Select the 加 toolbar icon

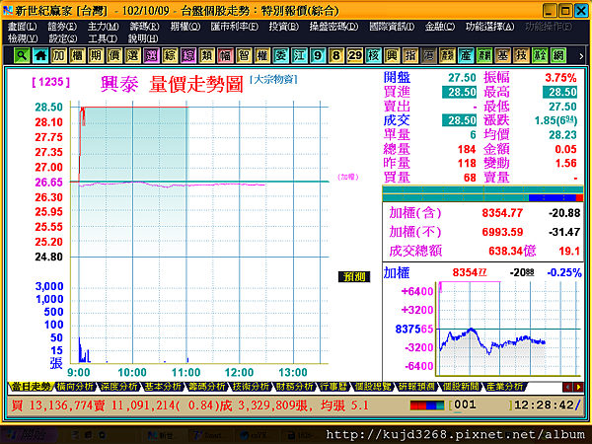click(x=58, y=55)
